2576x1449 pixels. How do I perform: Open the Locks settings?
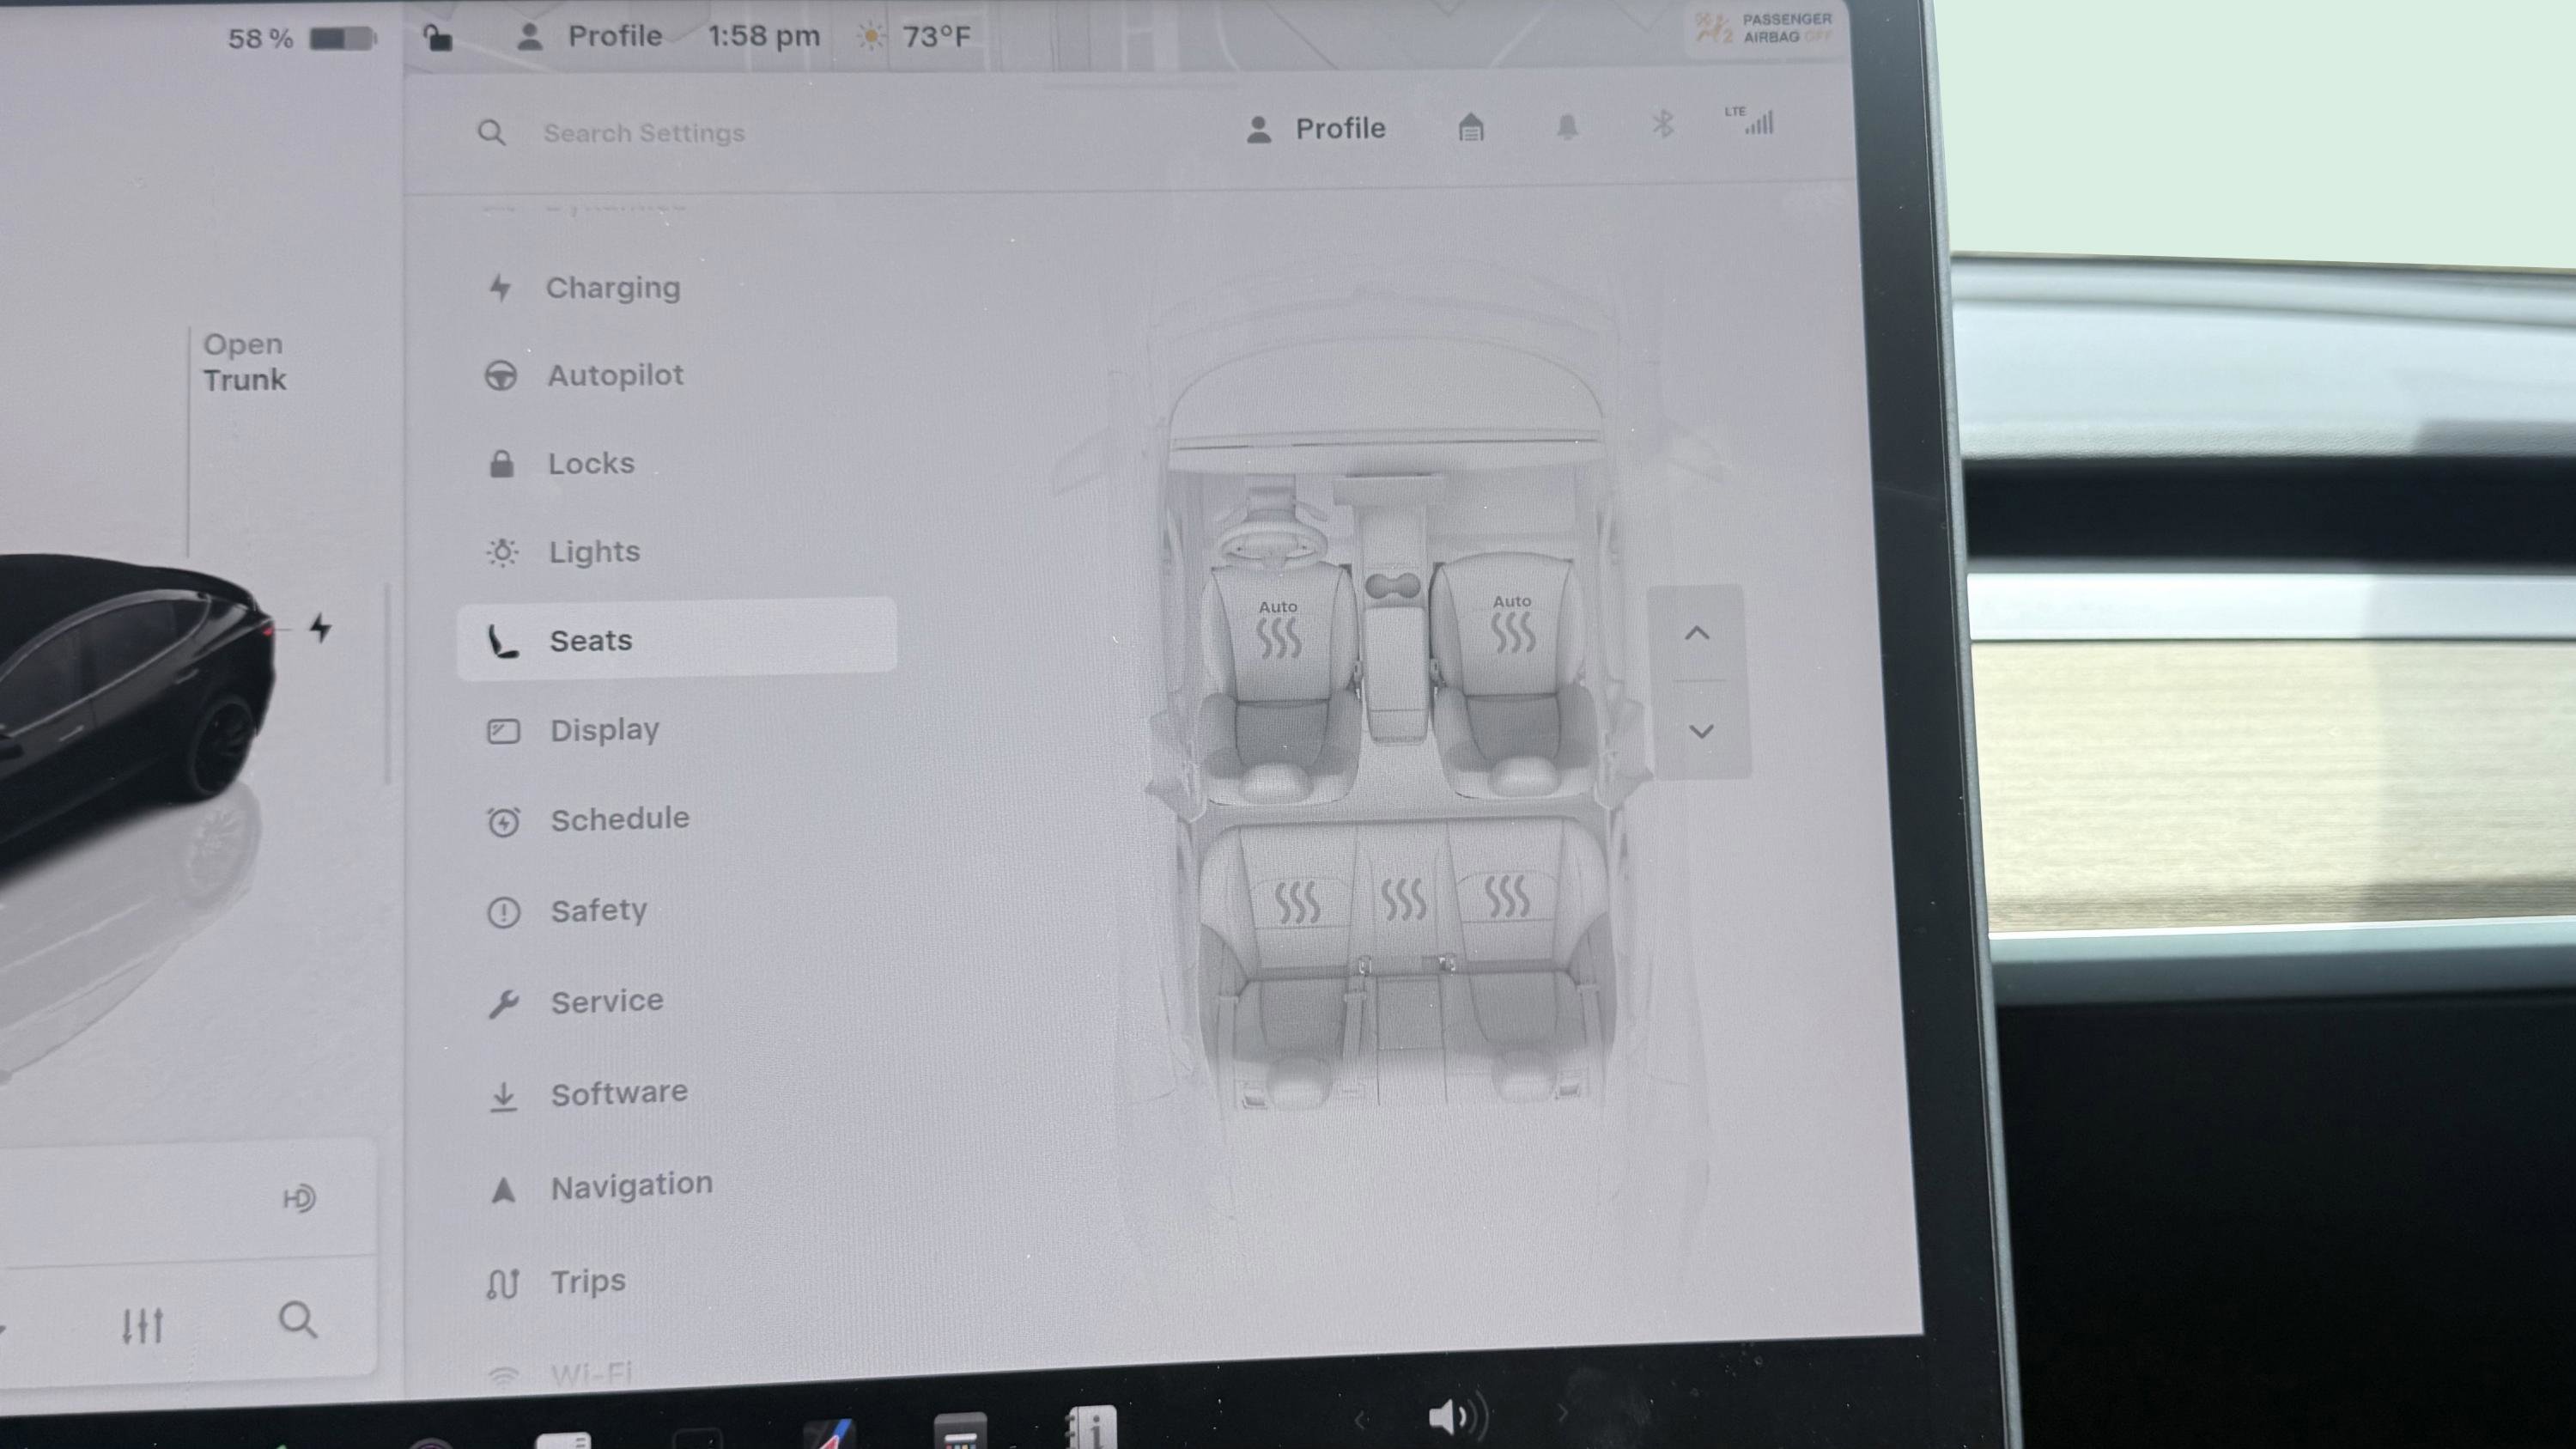click(x=591, y=462)
